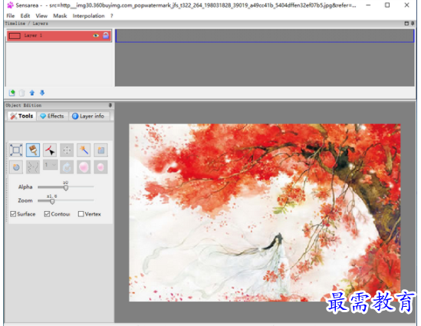Click the delete layer trash icon
Screen dimensions: 421x326
tap(22, 93)
